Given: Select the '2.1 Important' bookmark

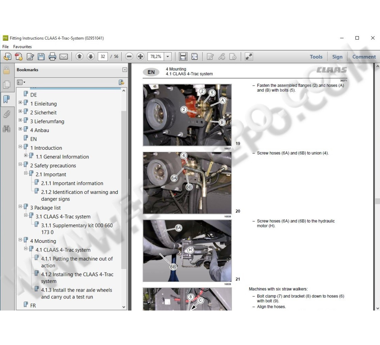Looking at the screenshot, I should tap(51, 175).
